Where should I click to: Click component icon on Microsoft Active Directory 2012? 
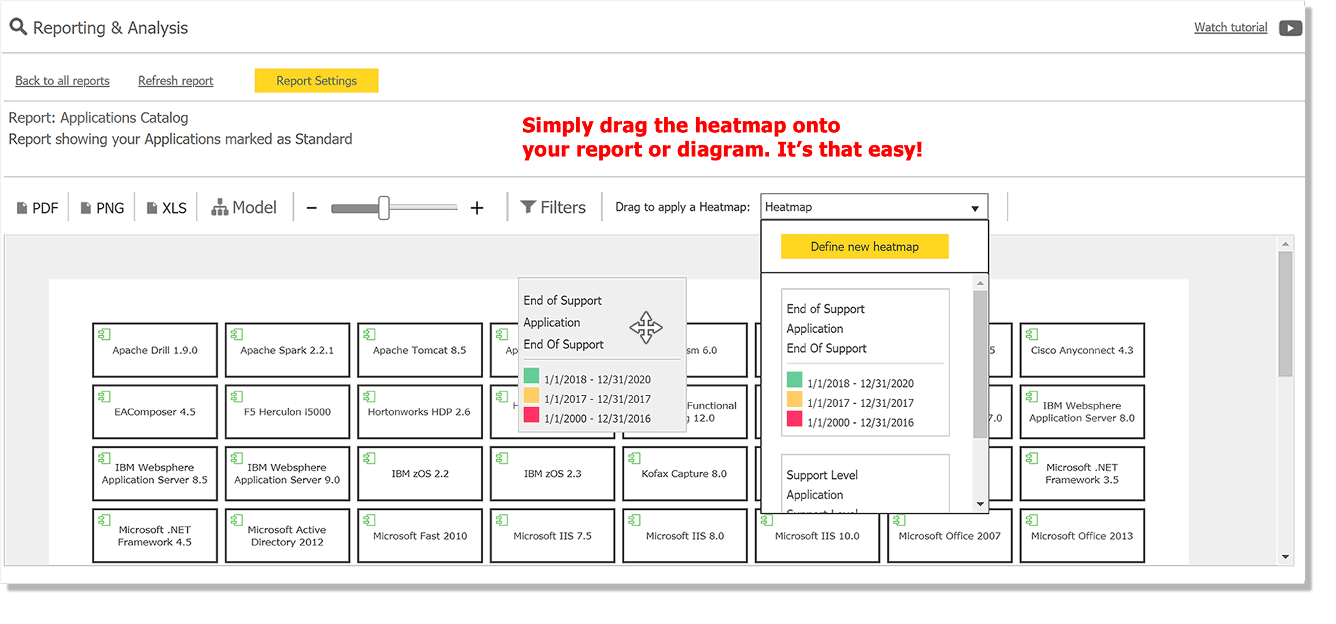pyautogui.click(x=237, y=520)
